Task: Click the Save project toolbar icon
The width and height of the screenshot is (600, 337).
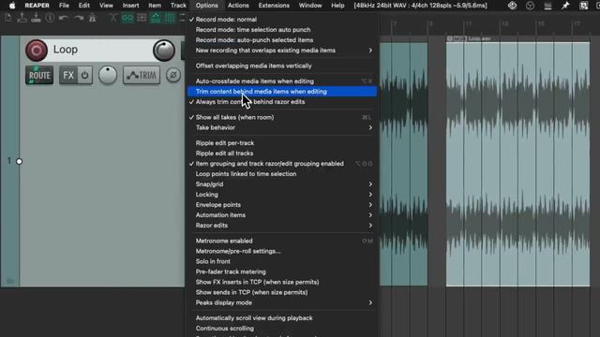Action: pos(36,18)
